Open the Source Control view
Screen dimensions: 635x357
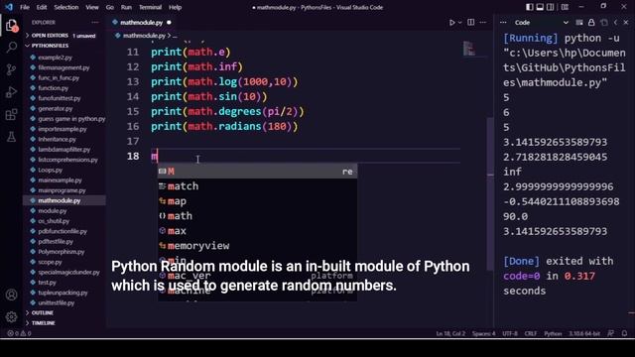(x=11, y=69)
